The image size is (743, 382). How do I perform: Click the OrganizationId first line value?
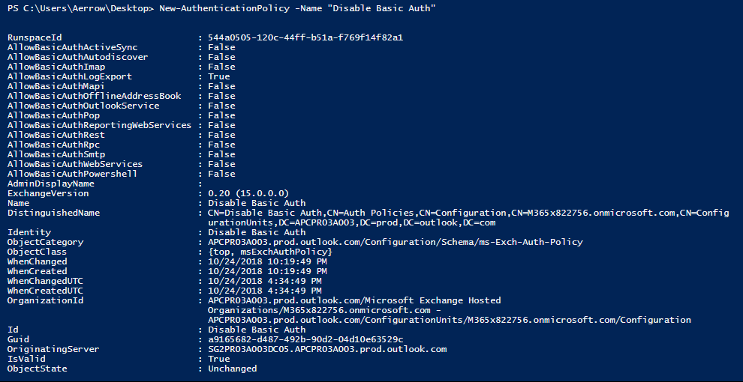(x=354, y=300)
